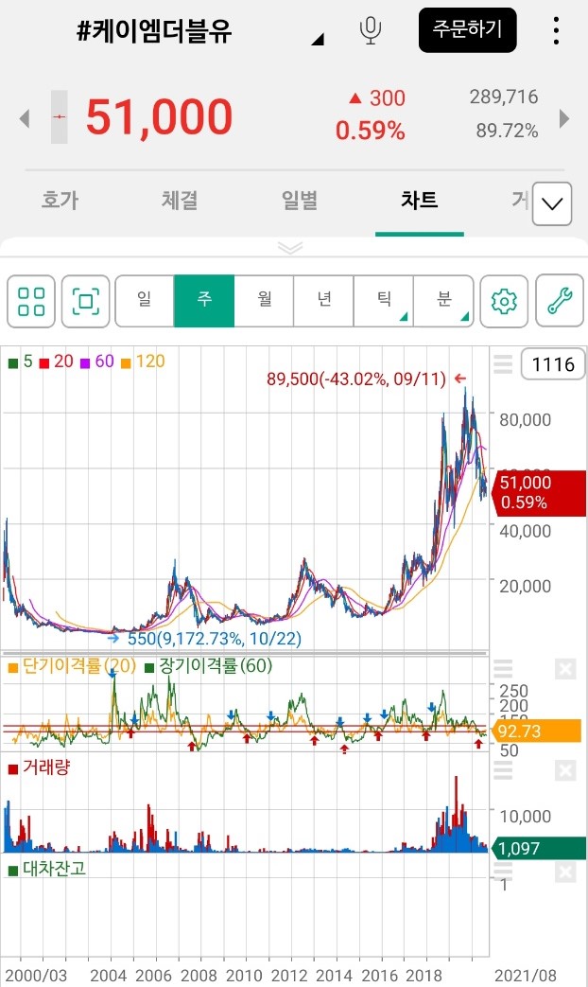Go to previous stock with left arrow
The height and width of the screenshot is (987, 588).
[x=25, y=117]
